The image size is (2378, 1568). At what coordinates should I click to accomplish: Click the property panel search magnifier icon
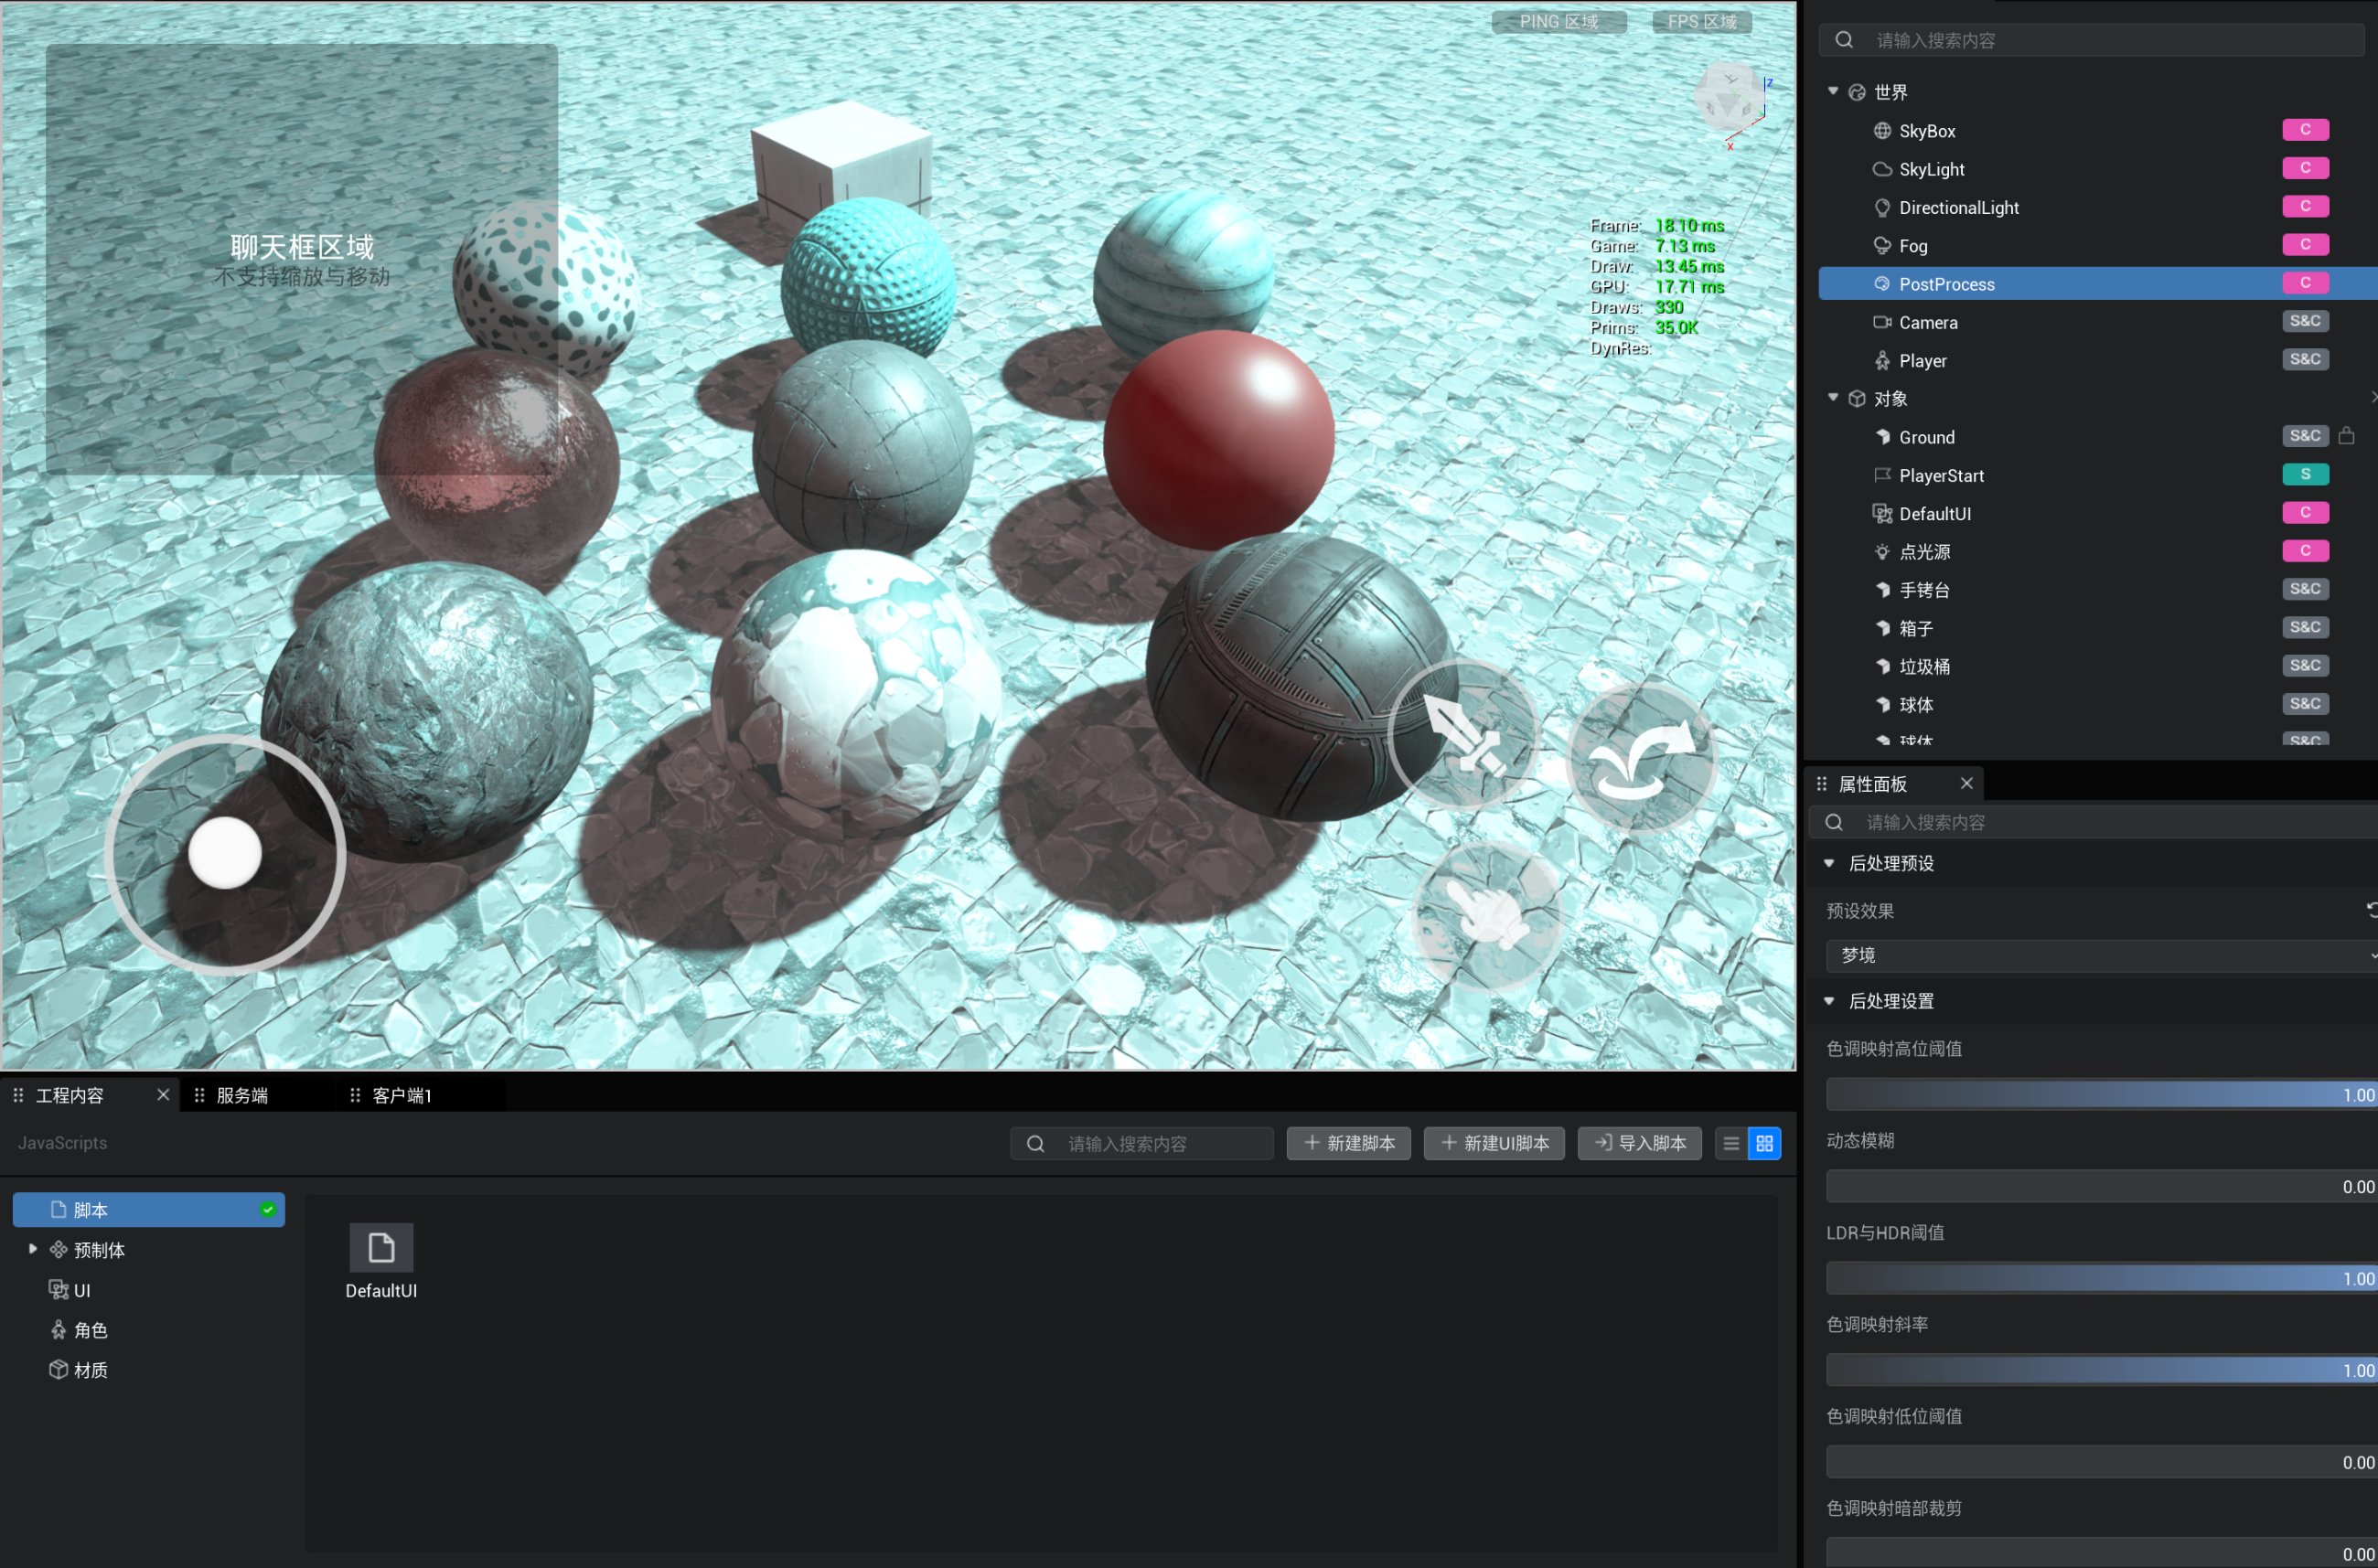pyautogui.click(x=1834, y=822)
